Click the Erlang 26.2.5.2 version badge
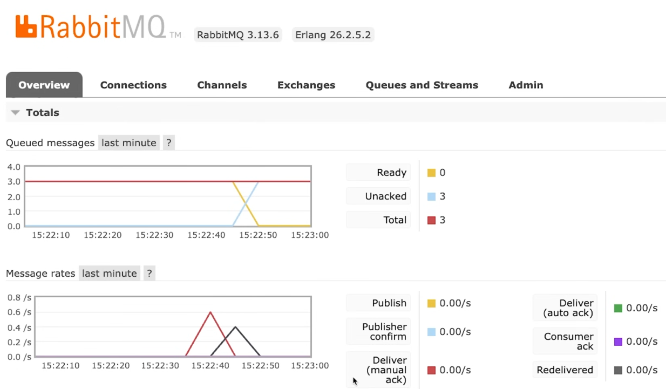666x389 pixels. (333, 35)
